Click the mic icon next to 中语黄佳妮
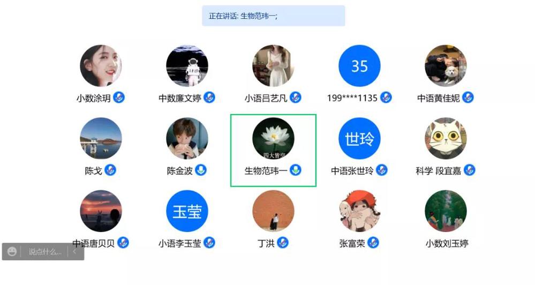 pyautogui.click(x=468, y=97)
